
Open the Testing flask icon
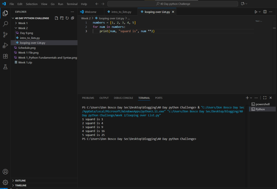tap(5, 67)
